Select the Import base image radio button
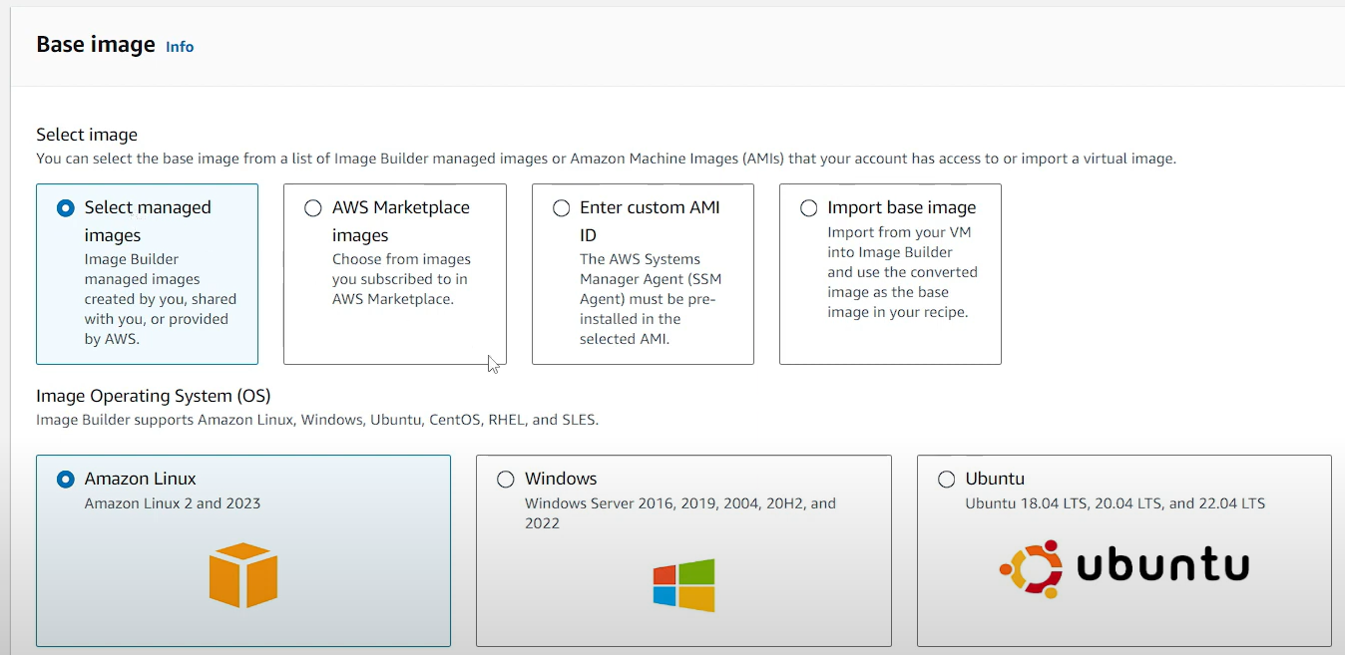 (808, 208)
